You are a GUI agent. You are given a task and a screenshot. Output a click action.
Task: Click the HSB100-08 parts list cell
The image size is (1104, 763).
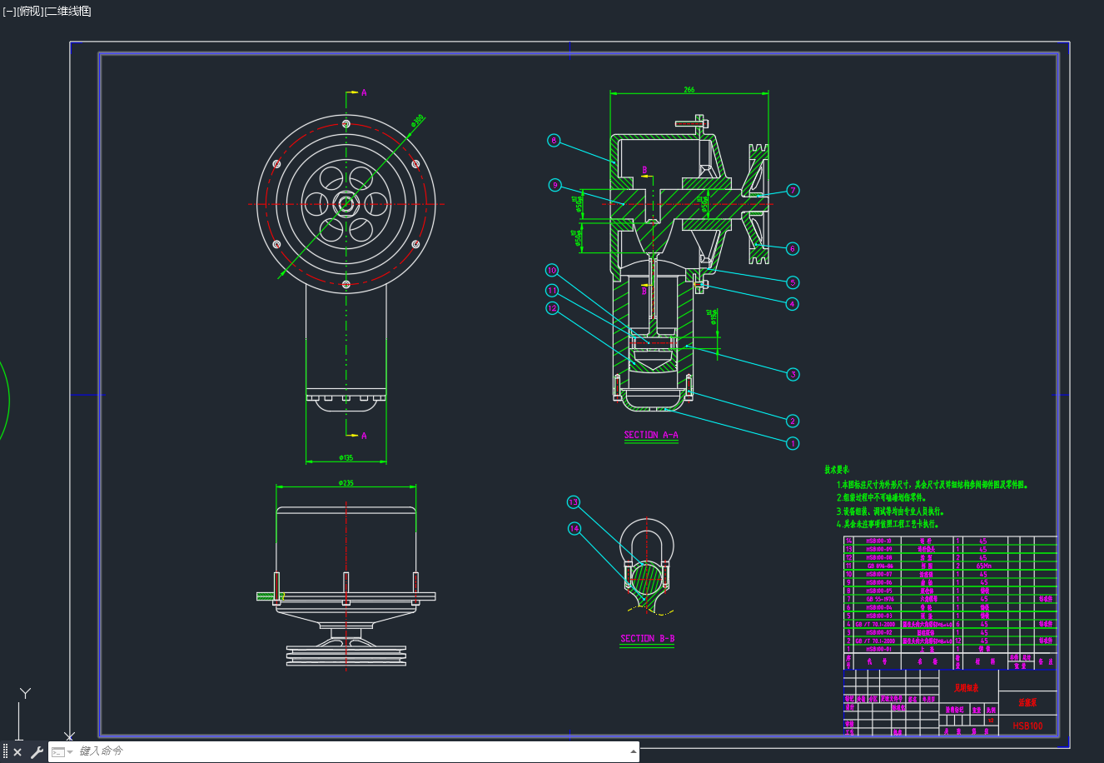coord(879,557)
